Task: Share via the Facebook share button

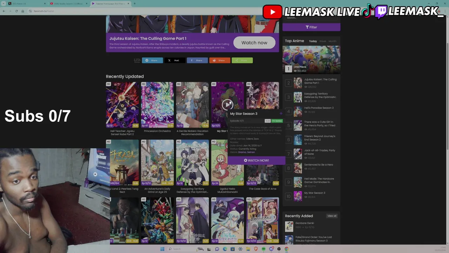Action: (x=197, y=60)
